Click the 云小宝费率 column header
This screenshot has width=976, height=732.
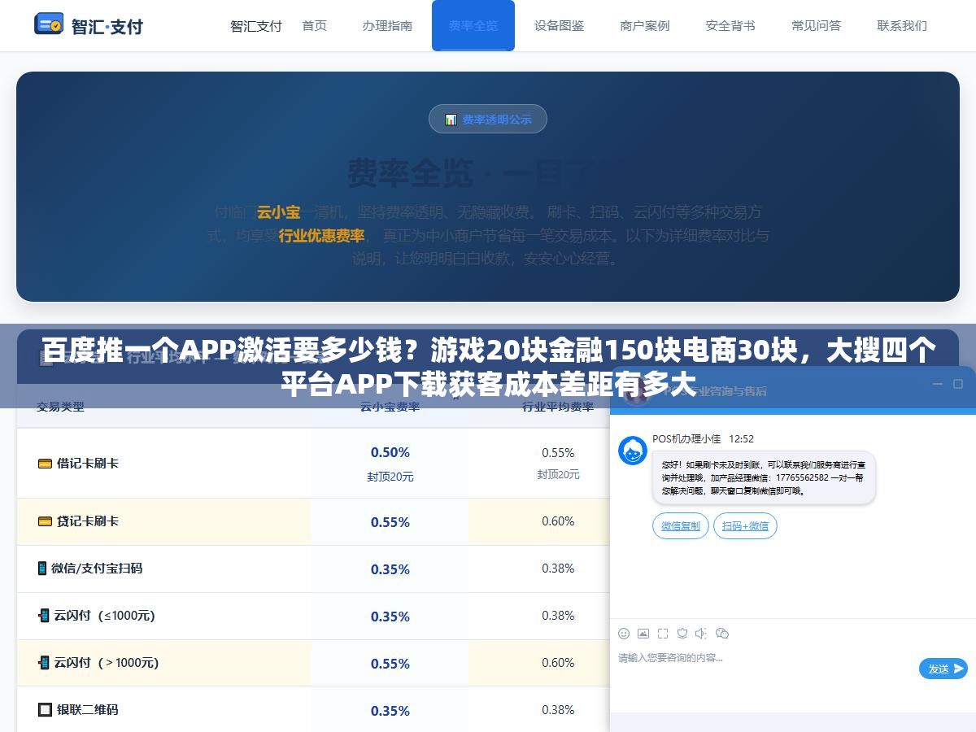(390, 406)
